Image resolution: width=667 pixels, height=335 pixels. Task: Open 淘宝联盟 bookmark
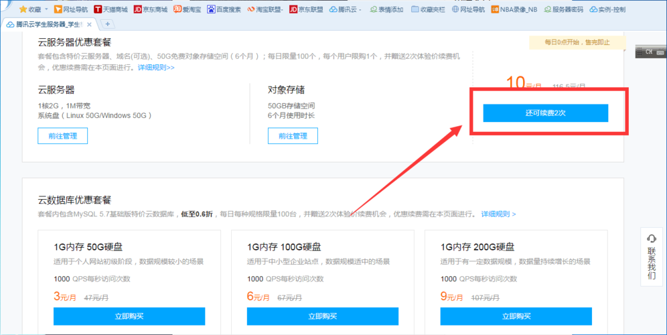click(265, 9)
